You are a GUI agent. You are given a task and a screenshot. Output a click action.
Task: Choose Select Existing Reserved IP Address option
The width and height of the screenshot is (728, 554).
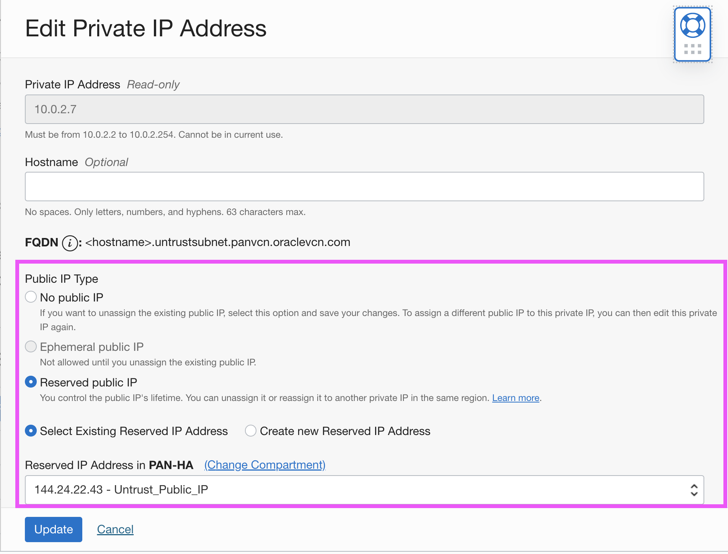pyautogui.click(x=31, y=431)
